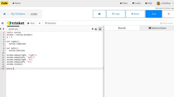Click line 14 onkey left 'a'
Screen dimensions: 174x97
pos(19,62)
